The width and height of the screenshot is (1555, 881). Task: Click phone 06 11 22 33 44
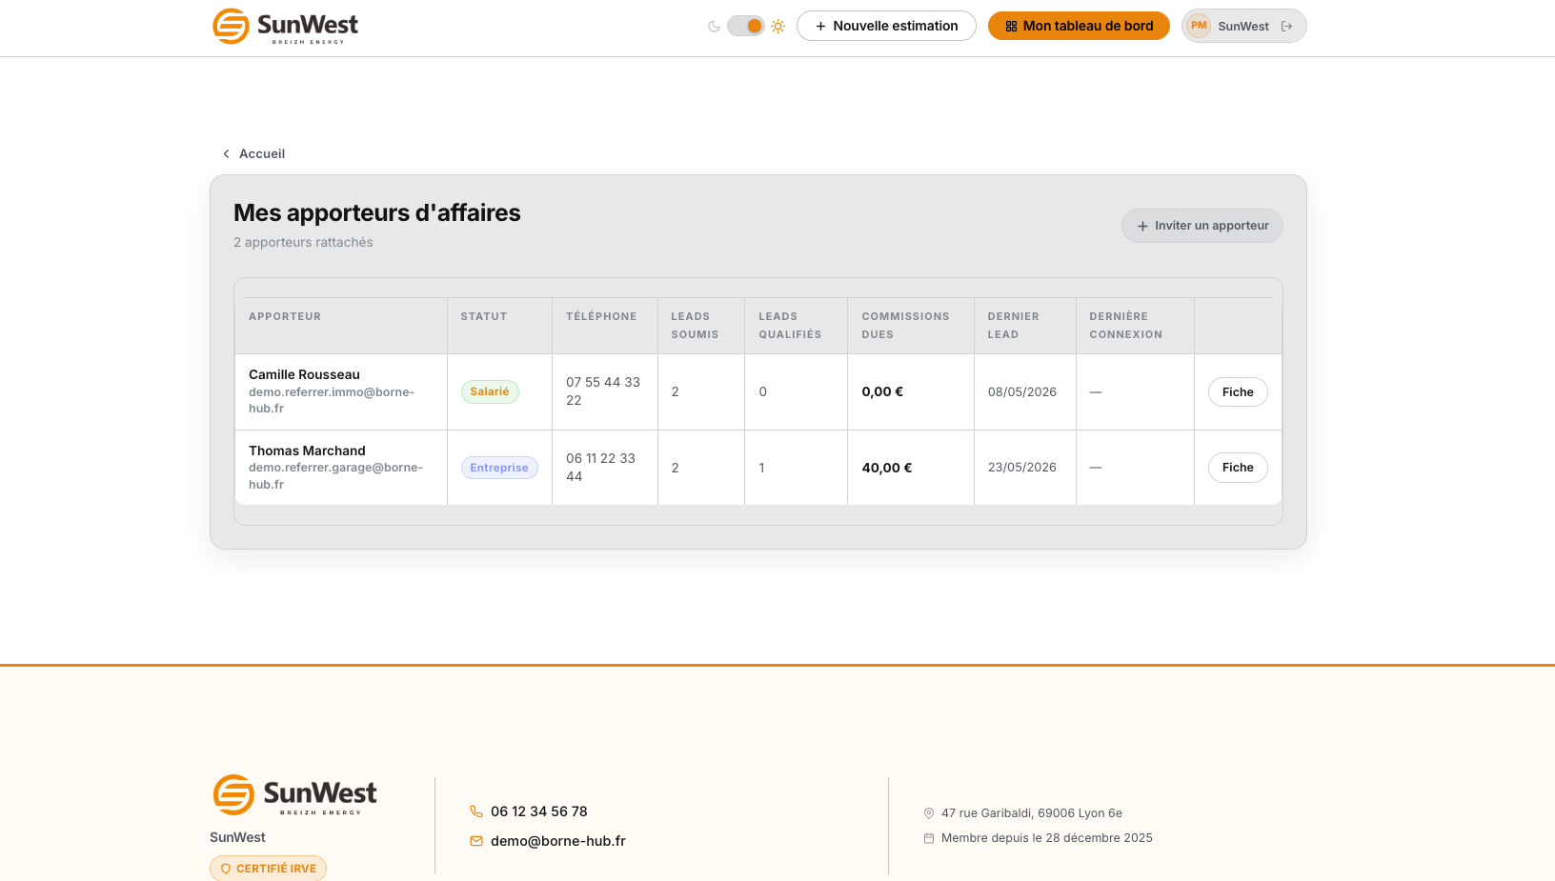600,468
